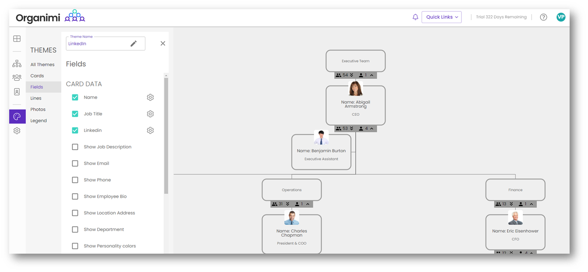The image size is (588, 272).
Task: Click the notification bell icon
Action: coord(415,17)
